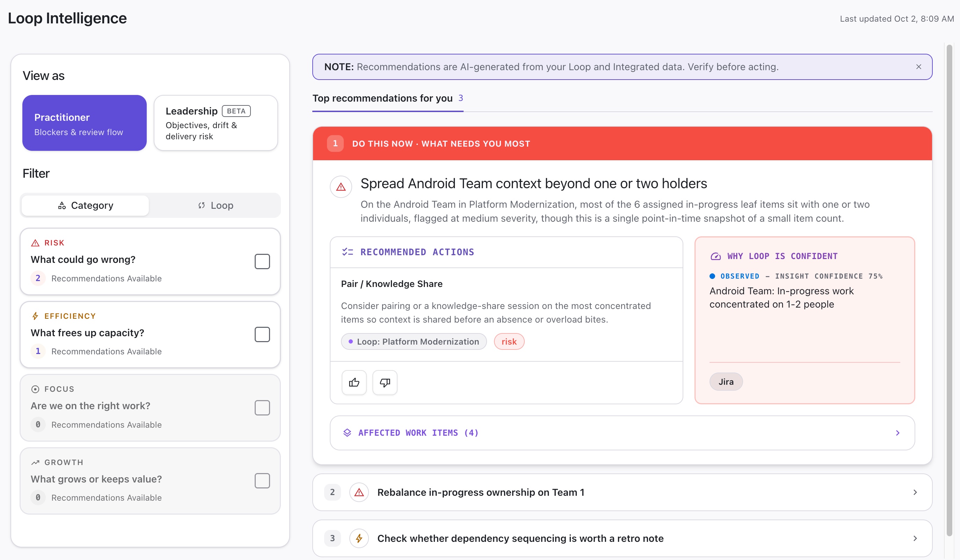Click the gauge icon by Why Loop Is Confident
960x560 pixels.
click(x=715, y=256)
